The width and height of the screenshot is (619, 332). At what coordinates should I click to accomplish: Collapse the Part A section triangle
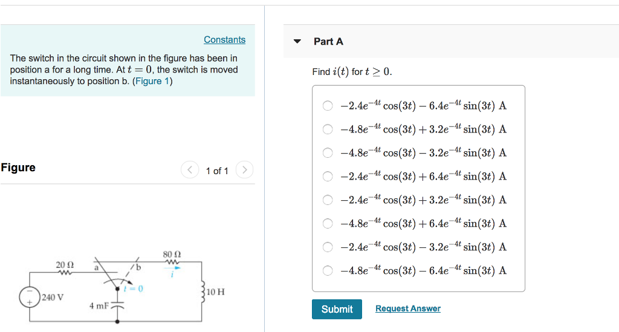pos(297,41)
